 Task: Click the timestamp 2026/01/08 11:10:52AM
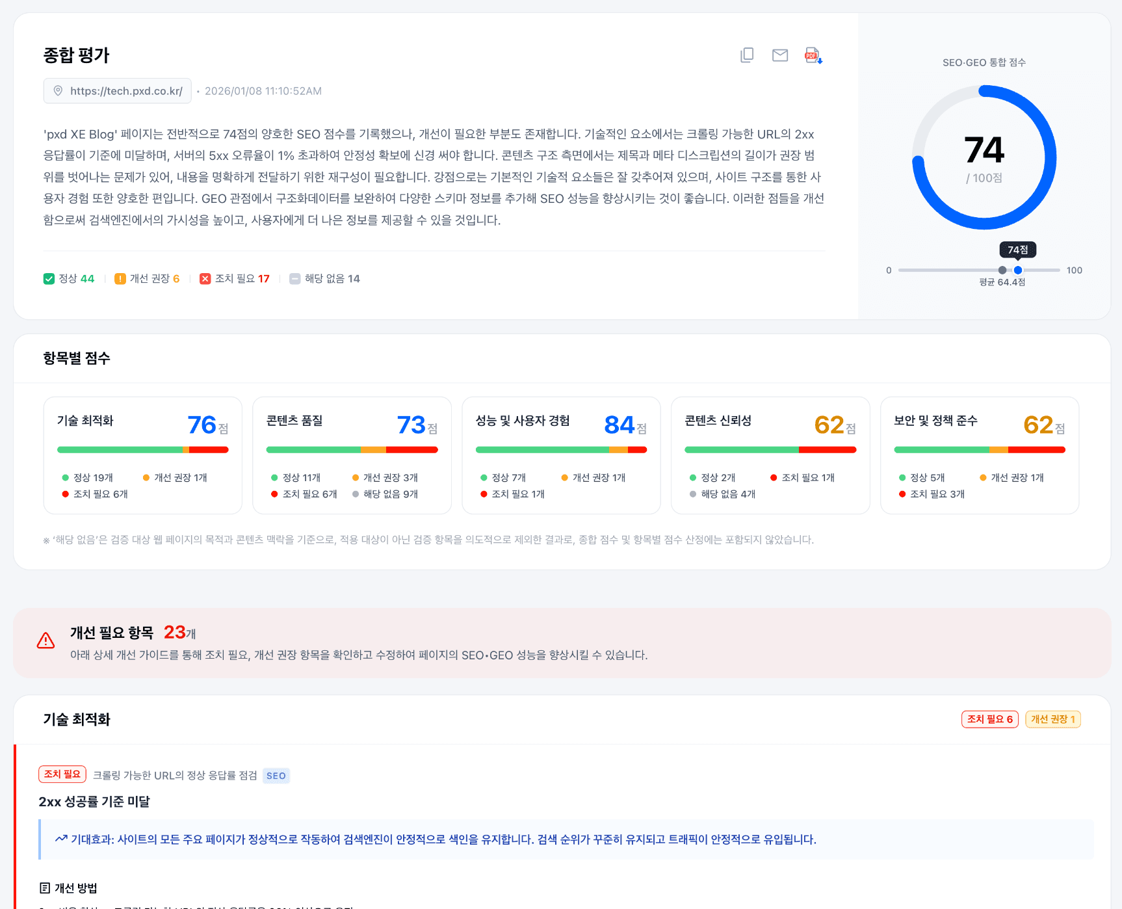pyautogui.click(x=263, y=91)
